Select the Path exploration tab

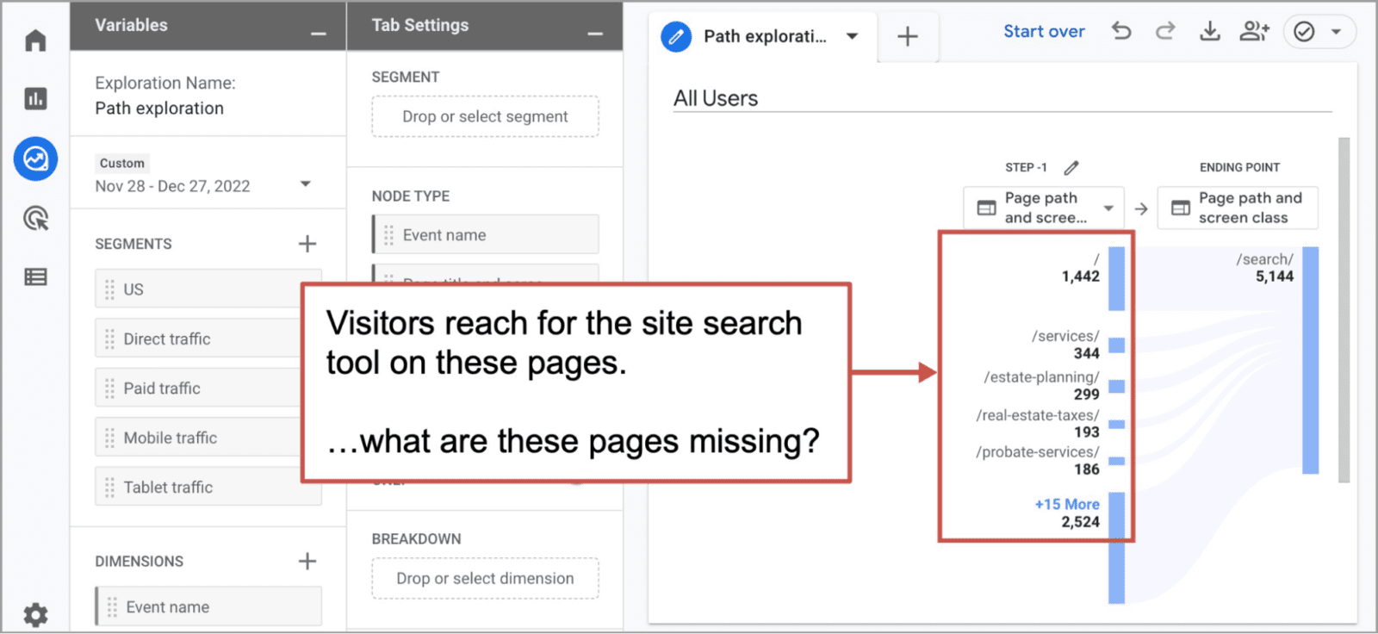(764, 36)
